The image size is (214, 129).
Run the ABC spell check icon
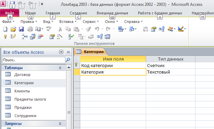(x=49, y=29)
